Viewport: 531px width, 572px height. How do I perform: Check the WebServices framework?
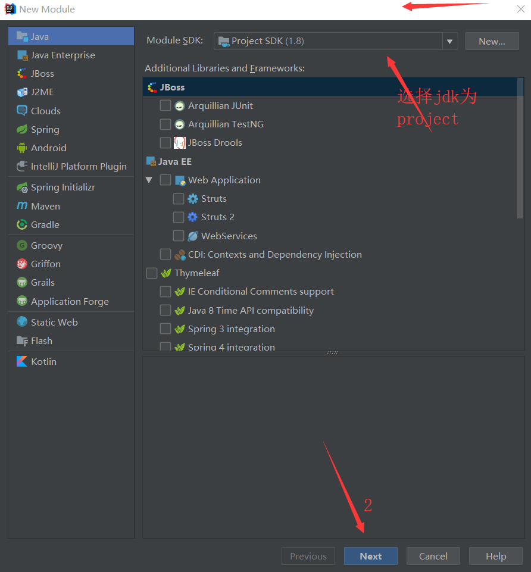pyautogui.click(x=178, y=236)
